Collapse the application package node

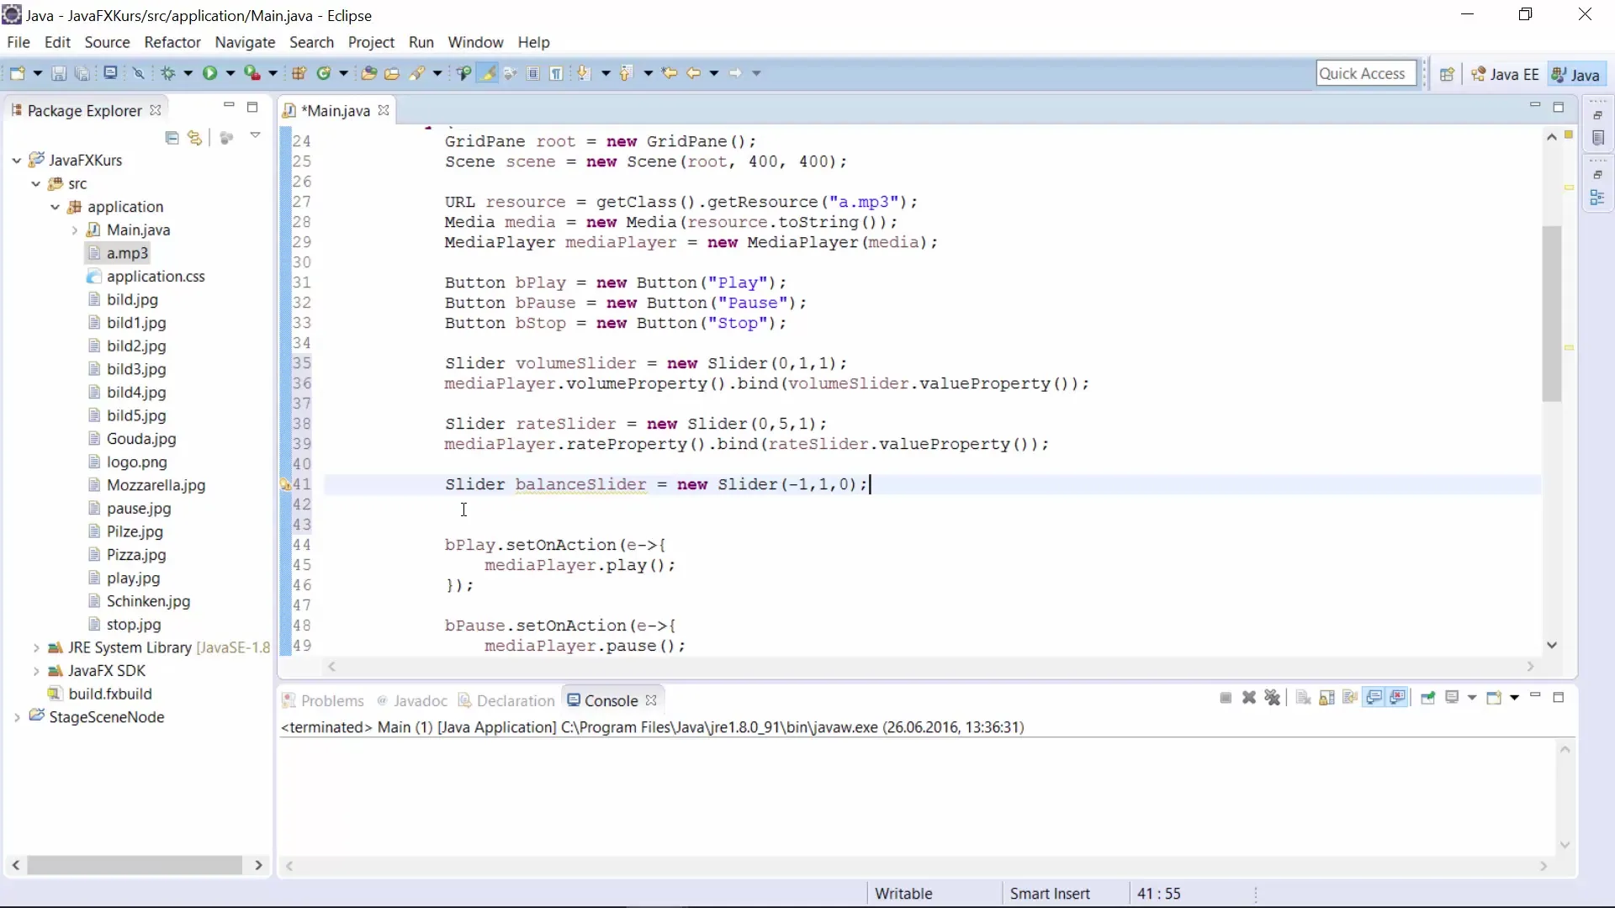[x=55, y=207]
